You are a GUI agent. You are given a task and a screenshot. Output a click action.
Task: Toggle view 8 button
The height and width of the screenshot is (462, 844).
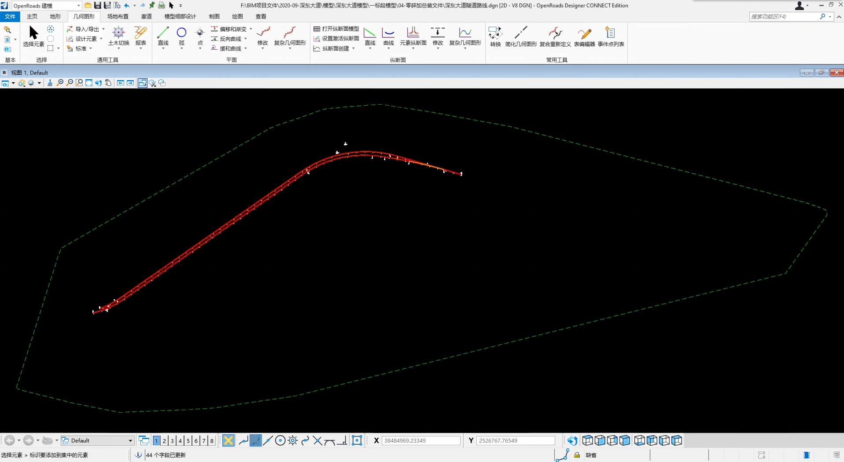click(x=212, y=440)
